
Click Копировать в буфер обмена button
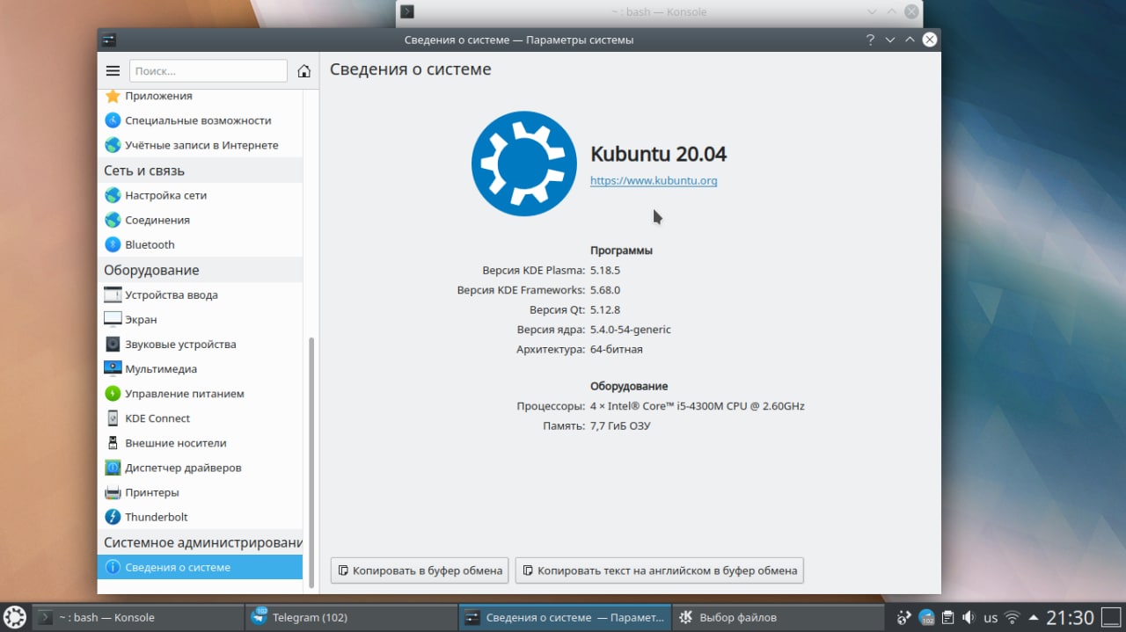tap(420, 570)
